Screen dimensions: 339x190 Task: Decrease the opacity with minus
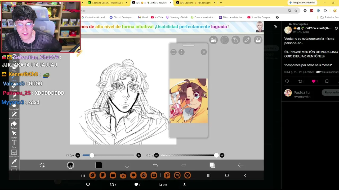pyautogui.click(x=157, y=155)
